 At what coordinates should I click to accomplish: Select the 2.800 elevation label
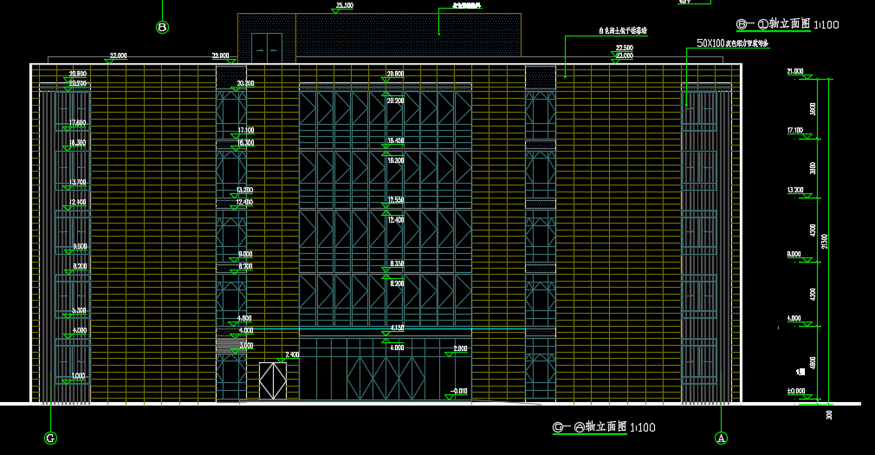click(460, 348)
